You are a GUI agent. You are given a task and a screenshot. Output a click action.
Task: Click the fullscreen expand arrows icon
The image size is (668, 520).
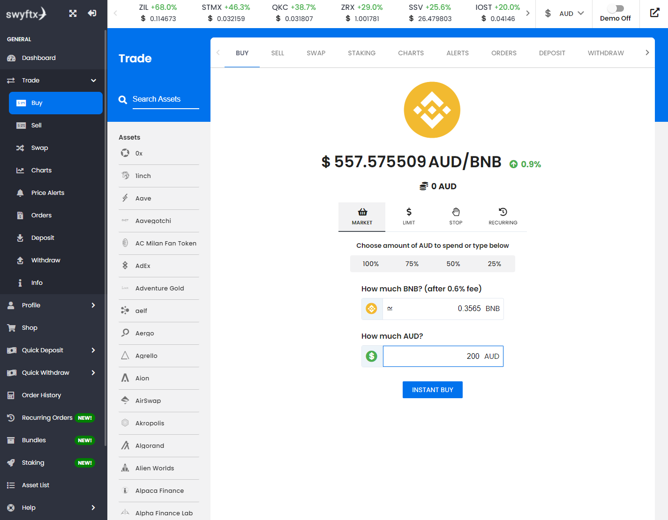coord(73,13)
